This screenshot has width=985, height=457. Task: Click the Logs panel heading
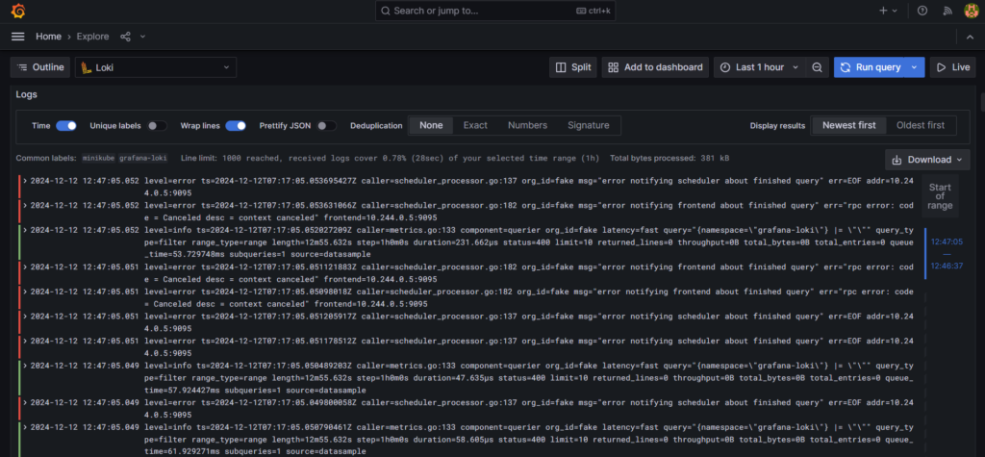coord(26,95)
